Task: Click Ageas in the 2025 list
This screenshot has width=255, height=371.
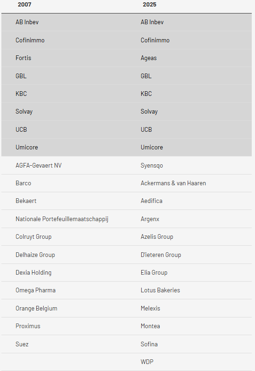Action: point(149,58)
